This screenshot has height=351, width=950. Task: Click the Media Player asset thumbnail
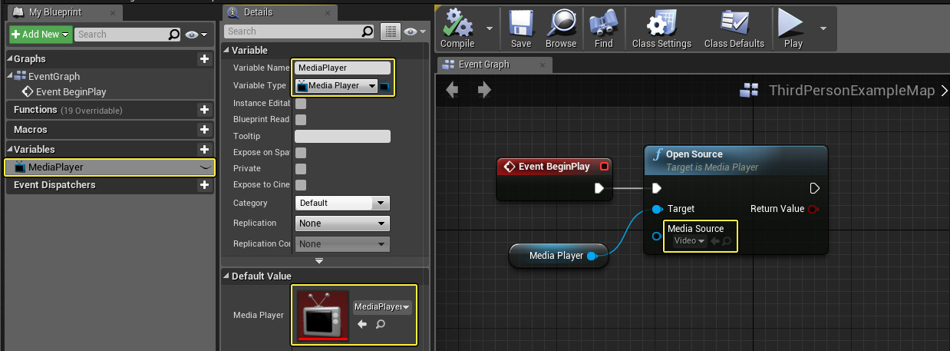click(322, 315)
